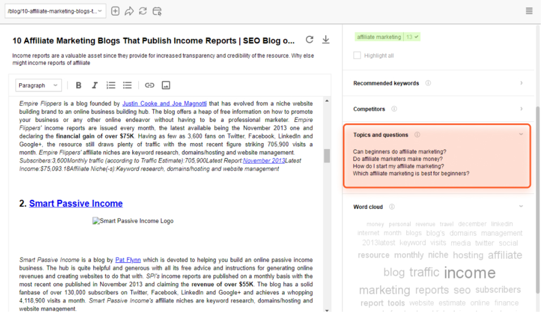Toggle the Highlight all checkbox
The width and height of the screenshot is (541, 312).
click(x=357, y=55)
